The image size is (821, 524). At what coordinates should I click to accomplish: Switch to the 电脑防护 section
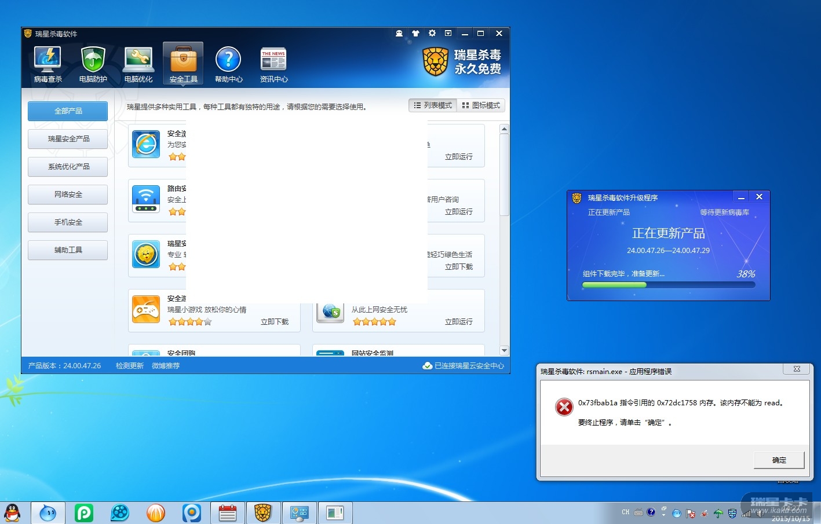click(x=93, y=64)
